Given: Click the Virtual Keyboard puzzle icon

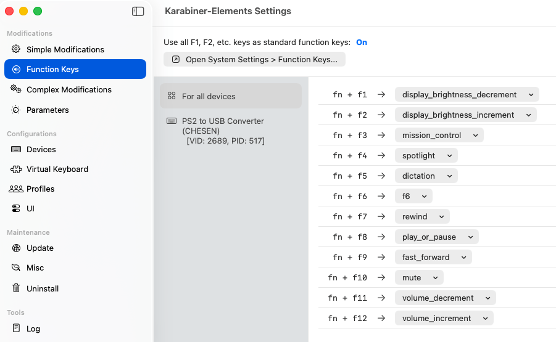Looking at the screenshot, I should [16, 169].
